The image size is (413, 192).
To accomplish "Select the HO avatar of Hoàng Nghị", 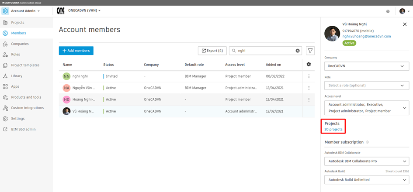I will 66,99.
